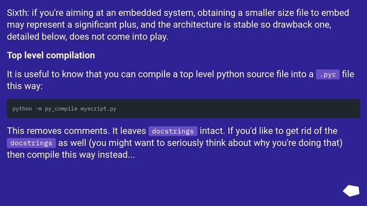Click 'py_compile' in the command line
The width and height of the screenshot is (367, 206).
click(61, 109)
